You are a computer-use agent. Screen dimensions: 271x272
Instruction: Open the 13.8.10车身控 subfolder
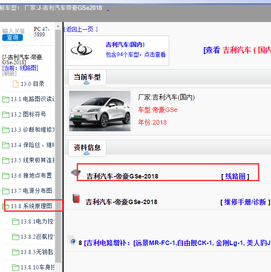(38, 268)
